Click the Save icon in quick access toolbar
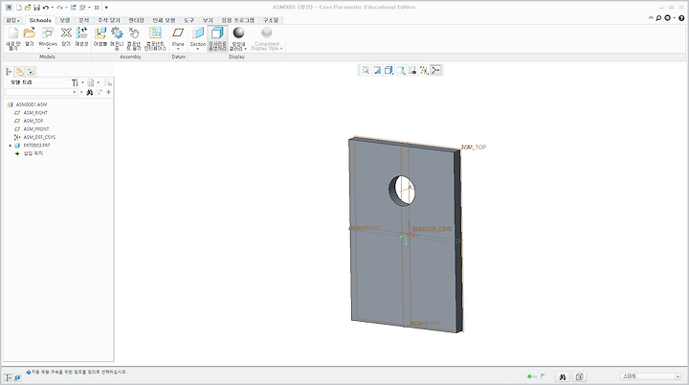 [x=37, y=8]
